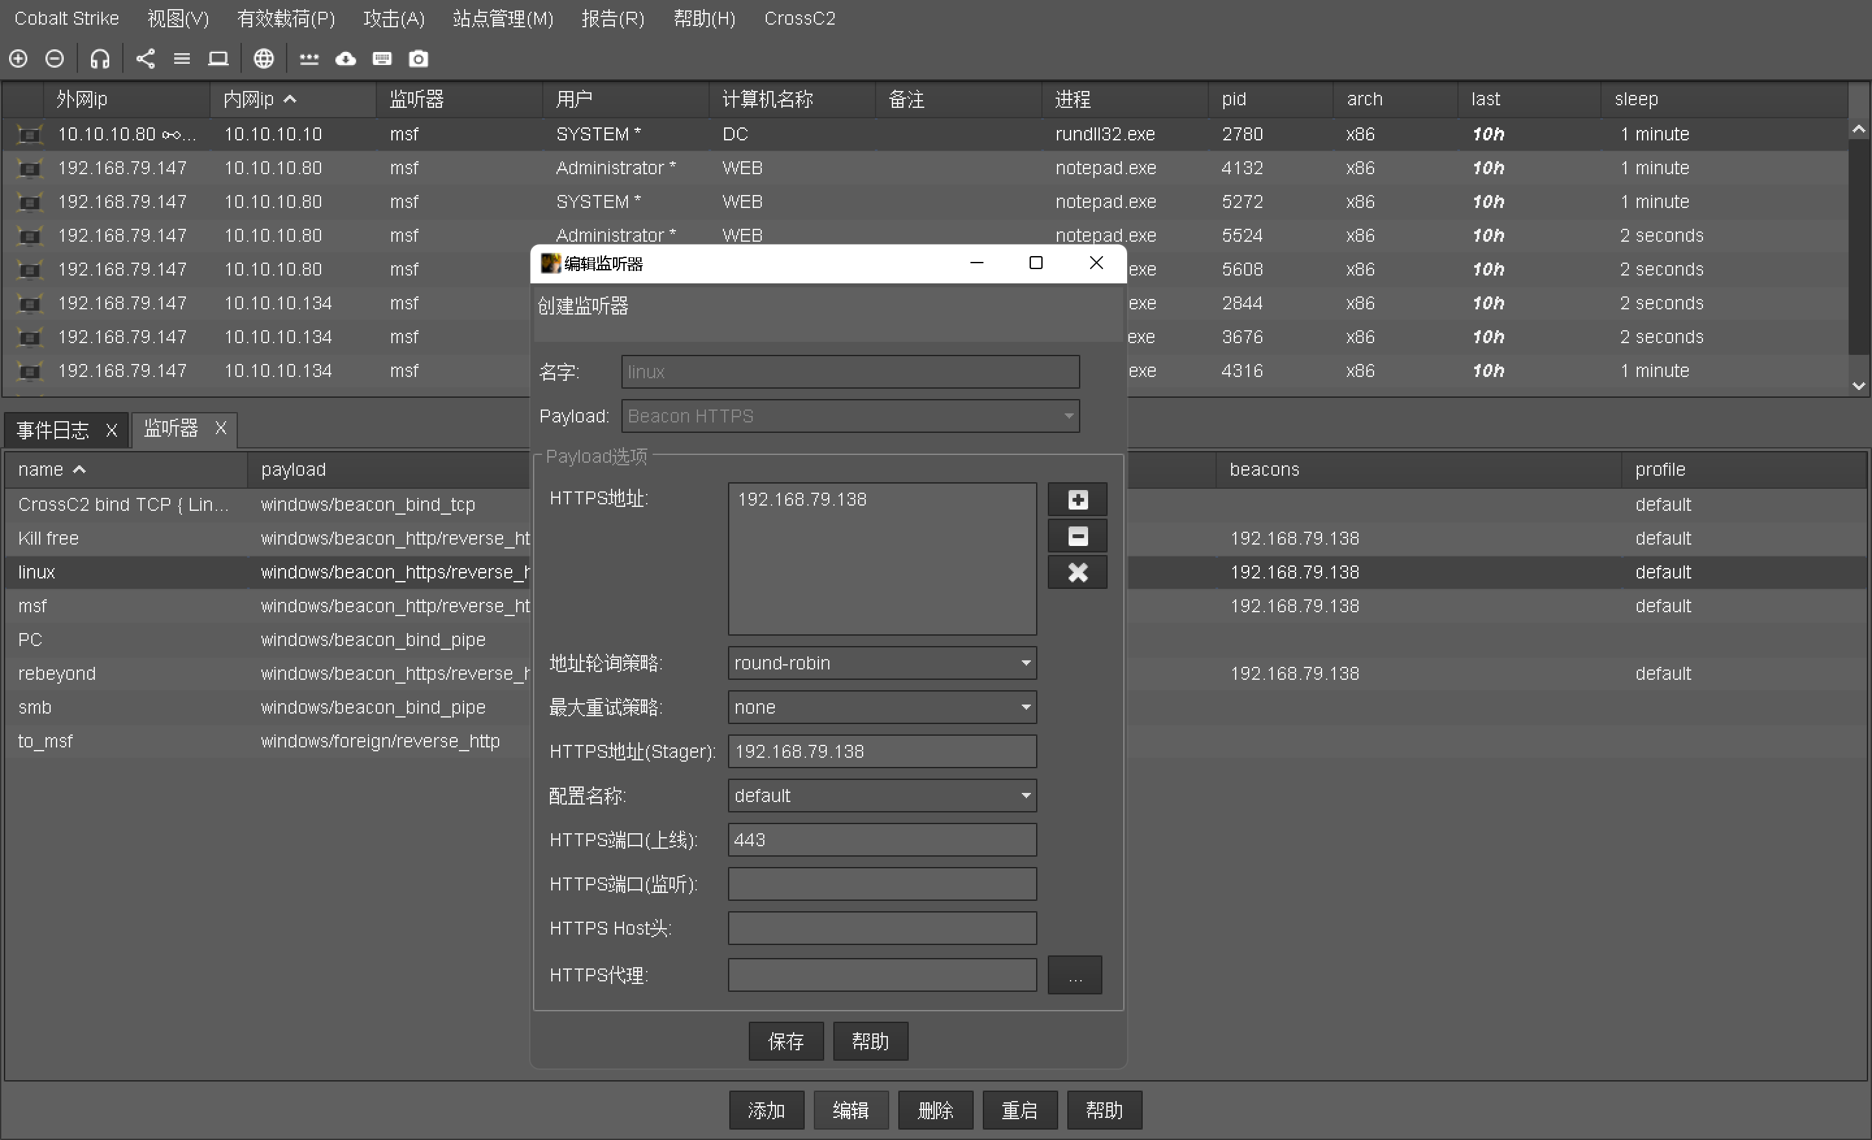Click the camera screenshots toolbar icon
Screen dimensions: 1872x1140
pos(419,58)
